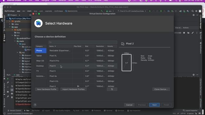Open the Resource Manager side tab
Screen dimensions: 205x115
coord(4,23)
